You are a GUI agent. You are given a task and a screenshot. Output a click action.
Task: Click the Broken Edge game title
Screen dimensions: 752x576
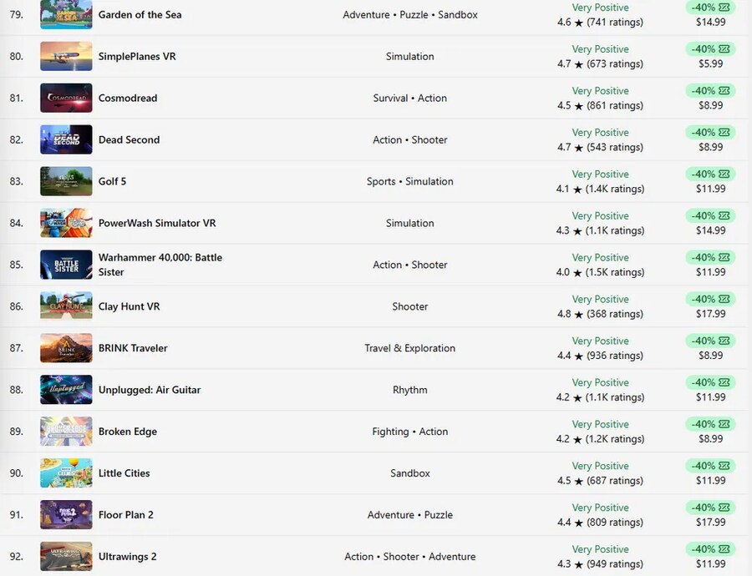pos(128,432)
